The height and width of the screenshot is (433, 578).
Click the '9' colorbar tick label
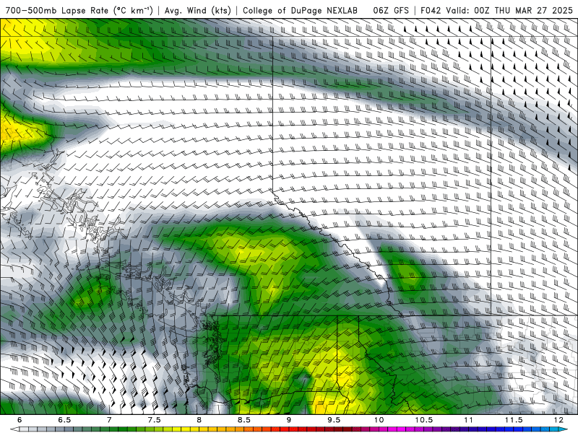click(x=289, y=420)
